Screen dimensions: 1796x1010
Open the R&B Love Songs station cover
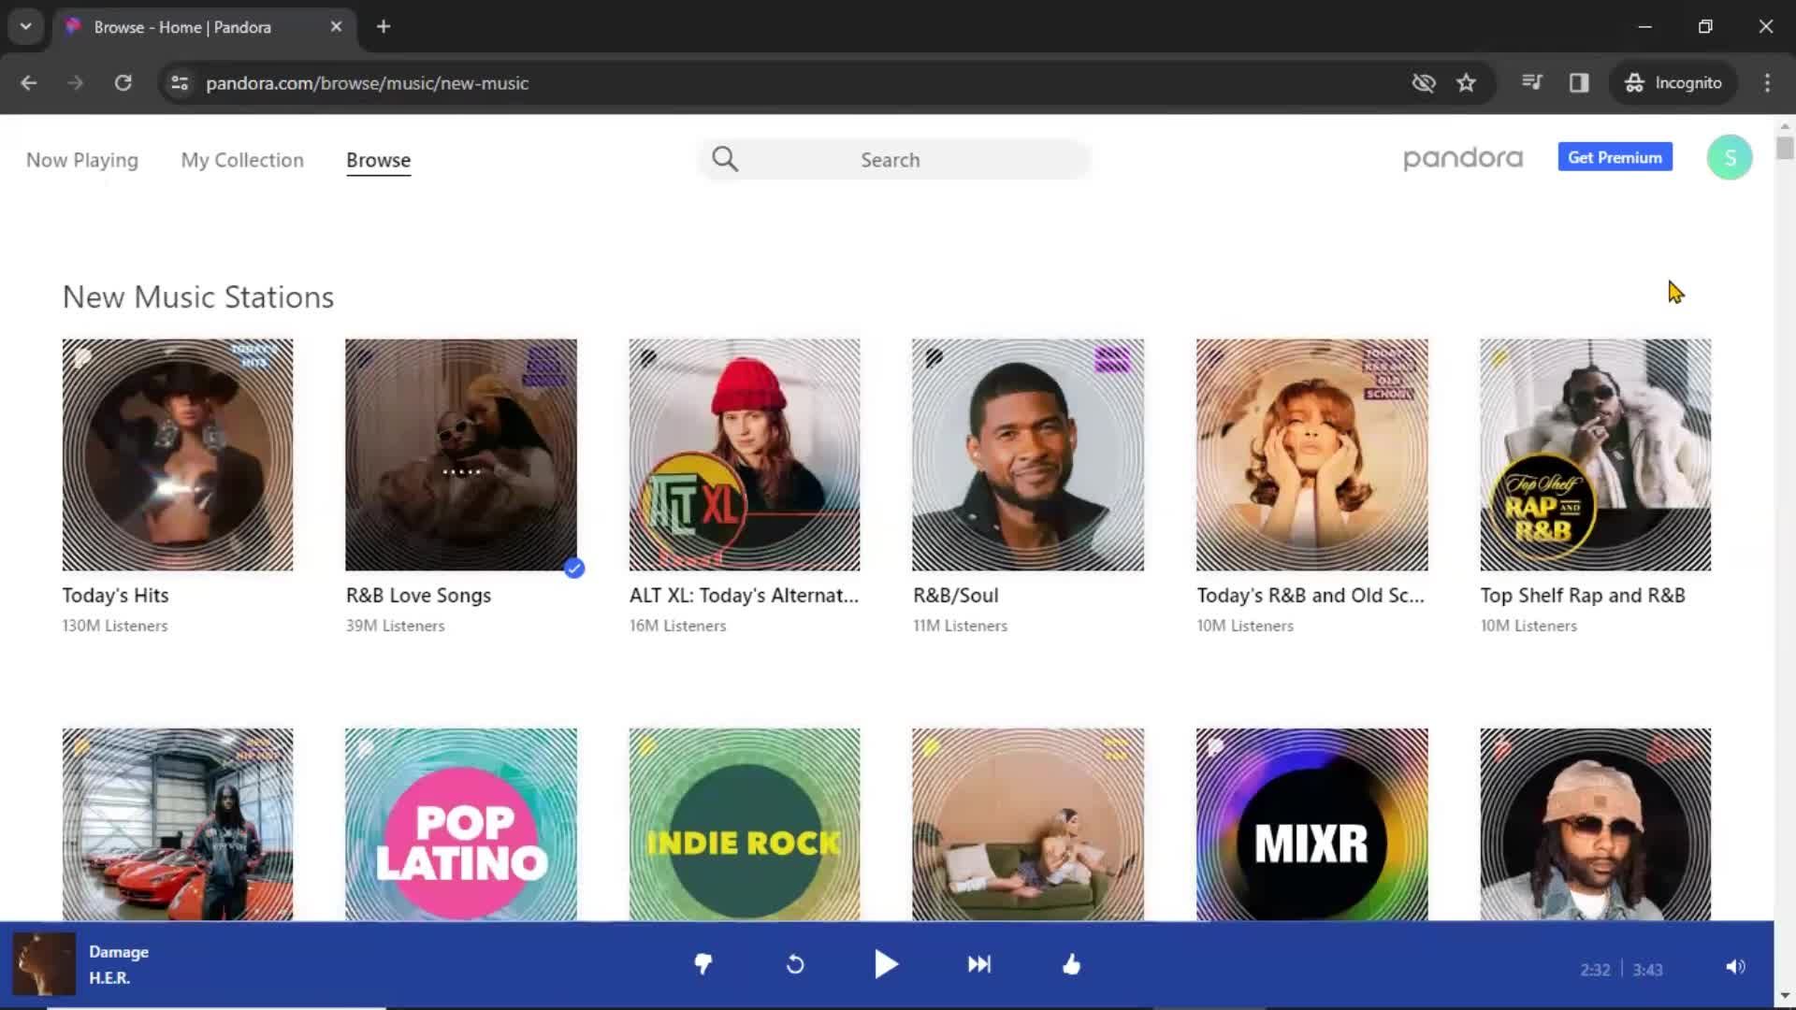461,454
